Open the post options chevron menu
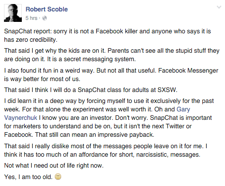 click(x=219, y=7)
